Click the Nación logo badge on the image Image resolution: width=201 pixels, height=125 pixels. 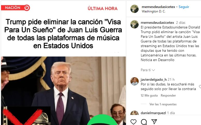point(16,8)
